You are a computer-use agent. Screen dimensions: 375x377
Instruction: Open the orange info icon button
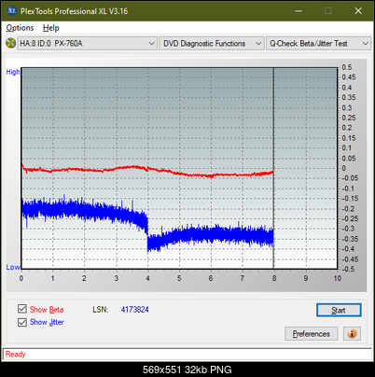point(352,334)
